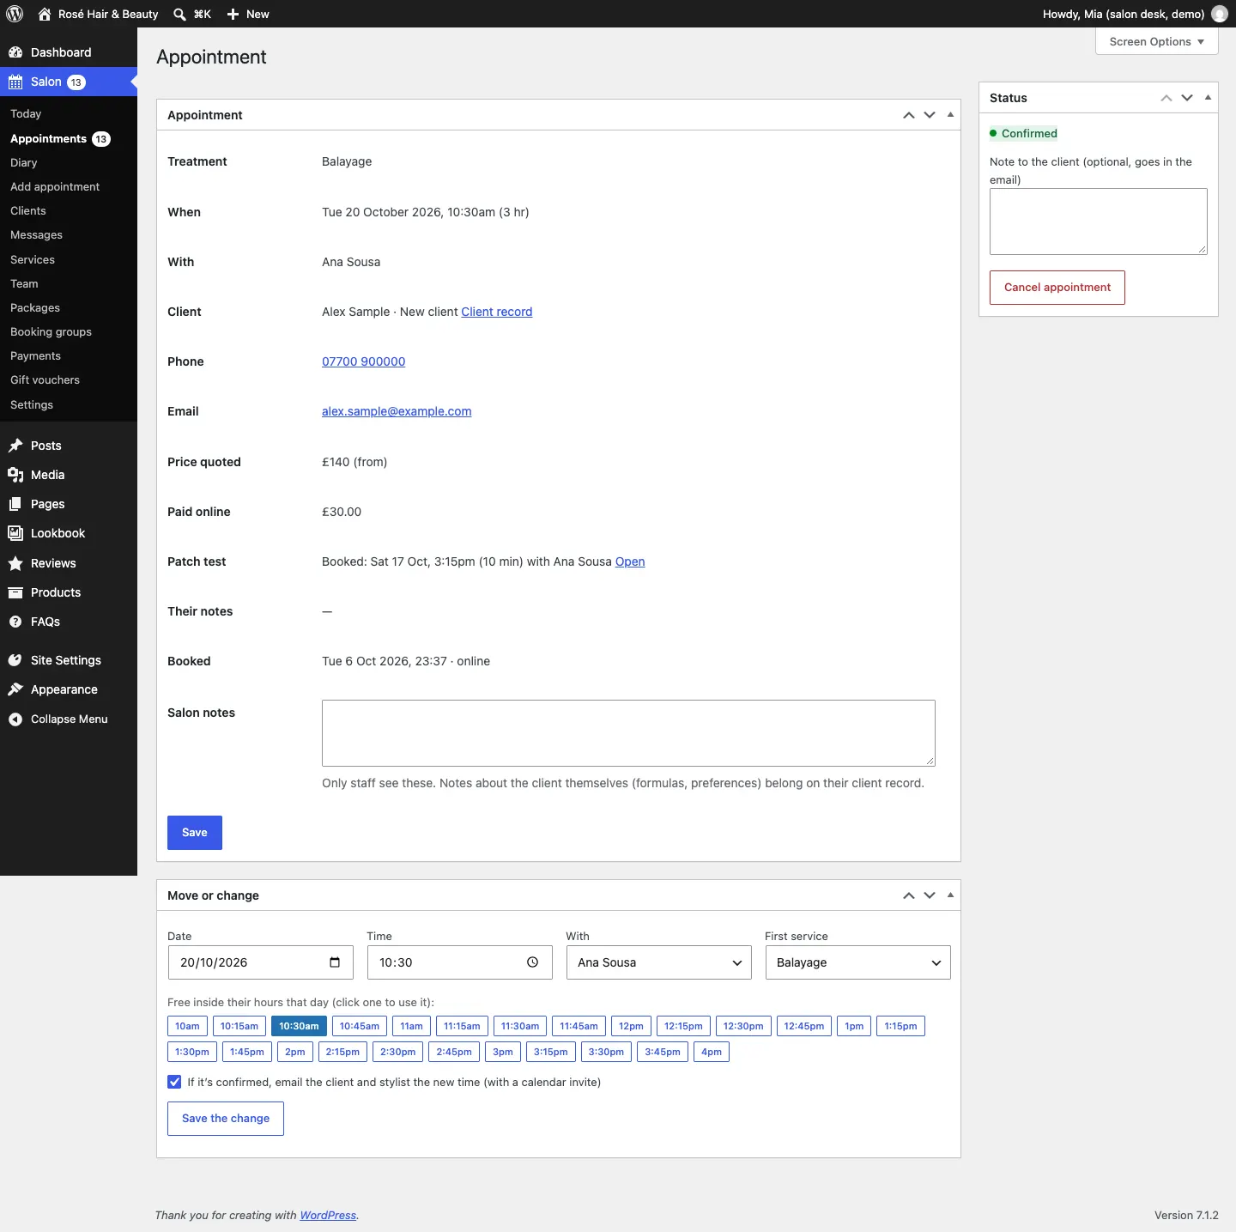Click Save the change button
1236x1232 pixels.
point(226,1119)
